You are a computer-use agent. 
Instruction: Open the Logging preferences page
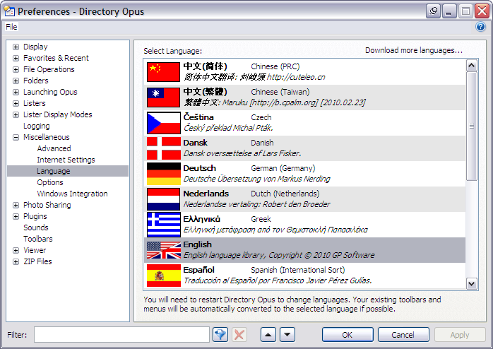coord(37,126)
